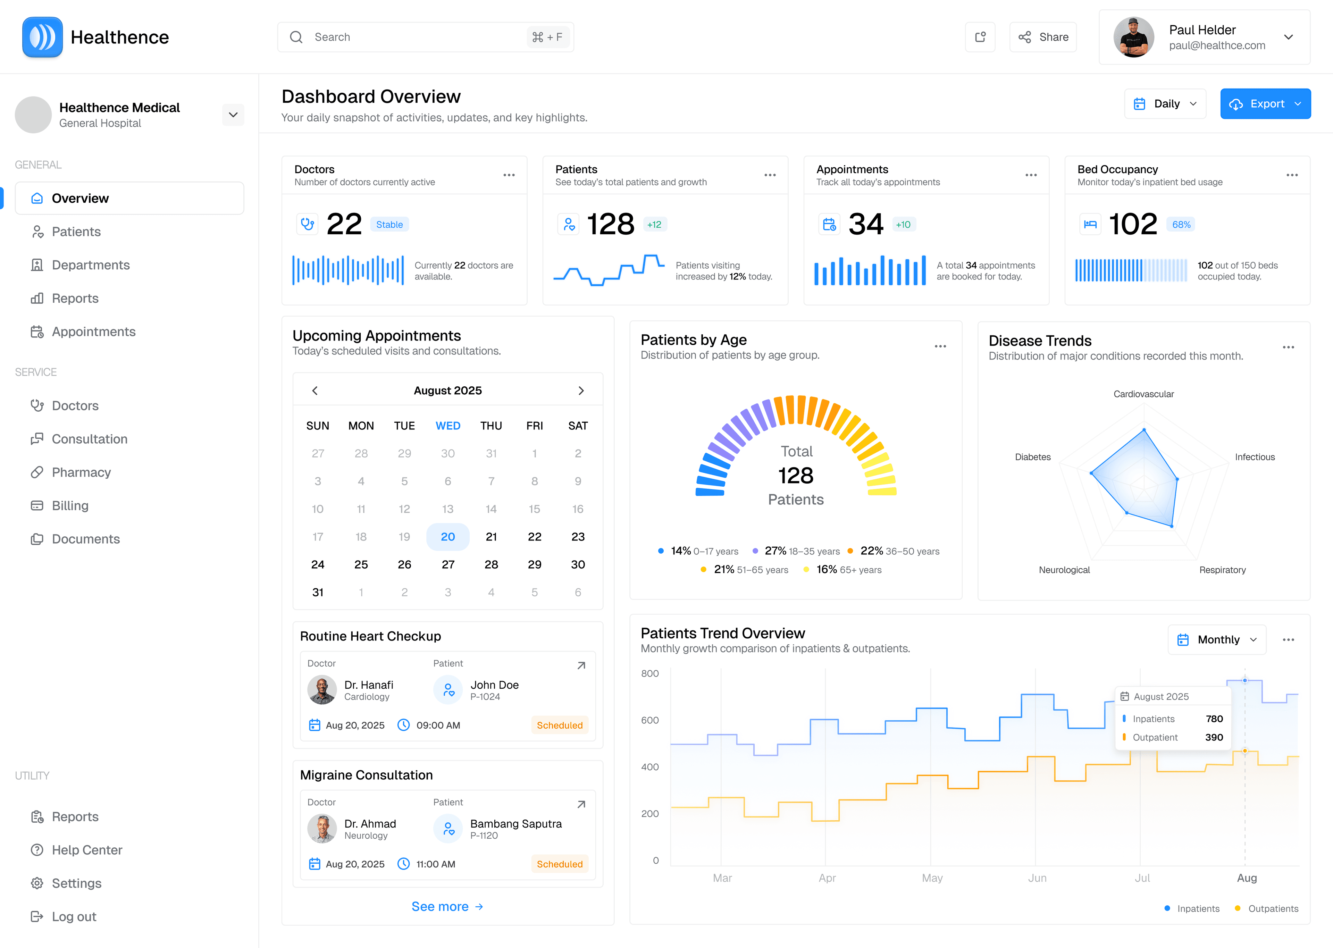This screenshot has height=948, width=1333.
Task: Click the calendar icon in Appointments card
Action: (x=829, y=224)
